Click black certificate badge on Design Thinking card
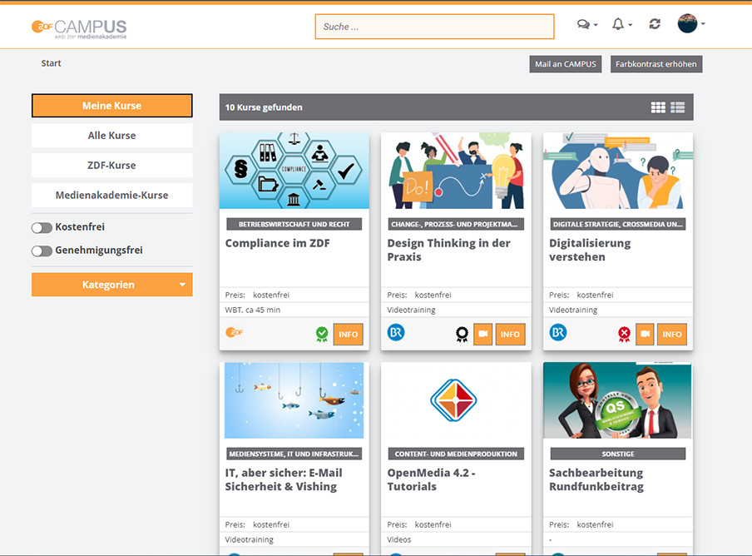The width and height of the screenshot is (752, 556). point(462,335)
